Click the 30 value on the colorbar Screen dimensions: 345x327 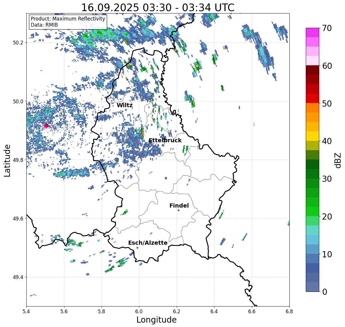pyautogui.click(x=327, y=179)
